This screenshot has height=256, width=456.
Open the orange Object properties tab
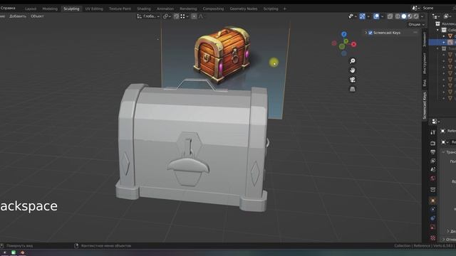[432, 201]
